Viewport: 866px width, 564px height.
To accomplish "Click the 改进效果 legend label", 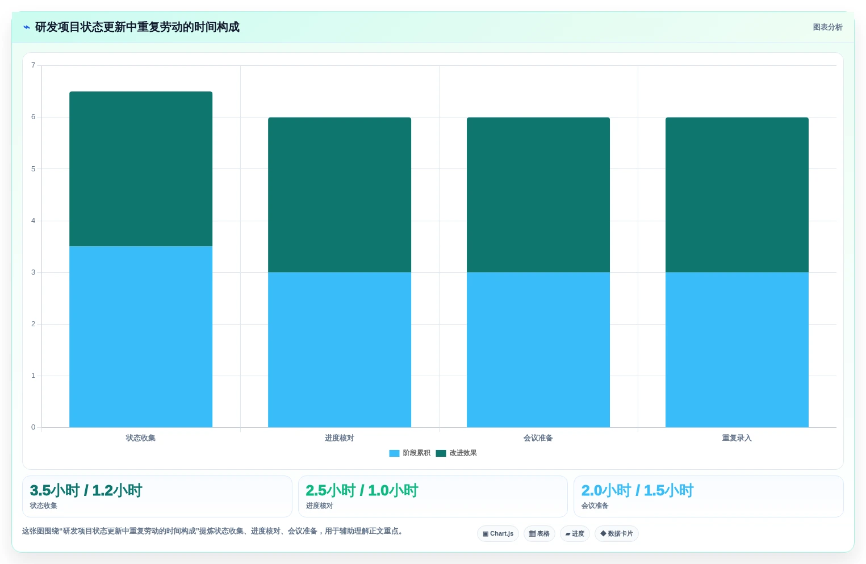I will coord(463,453).
